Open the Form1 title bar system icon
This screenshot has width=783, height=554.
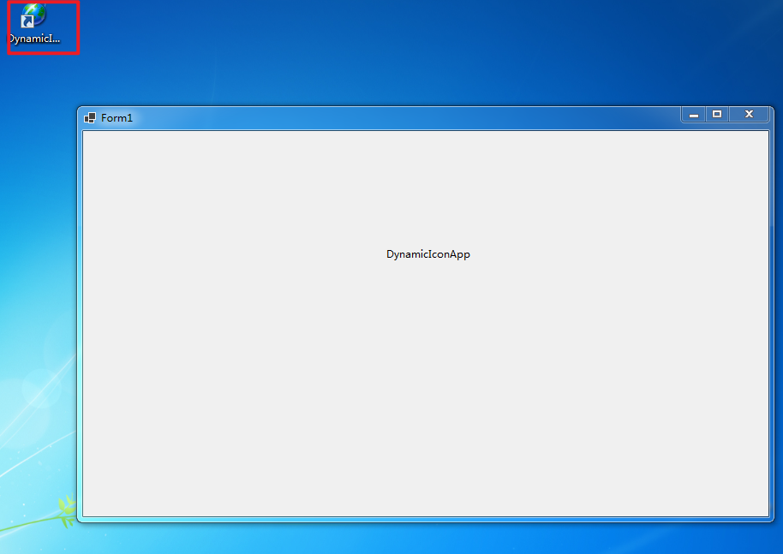[x=90, y=118]
